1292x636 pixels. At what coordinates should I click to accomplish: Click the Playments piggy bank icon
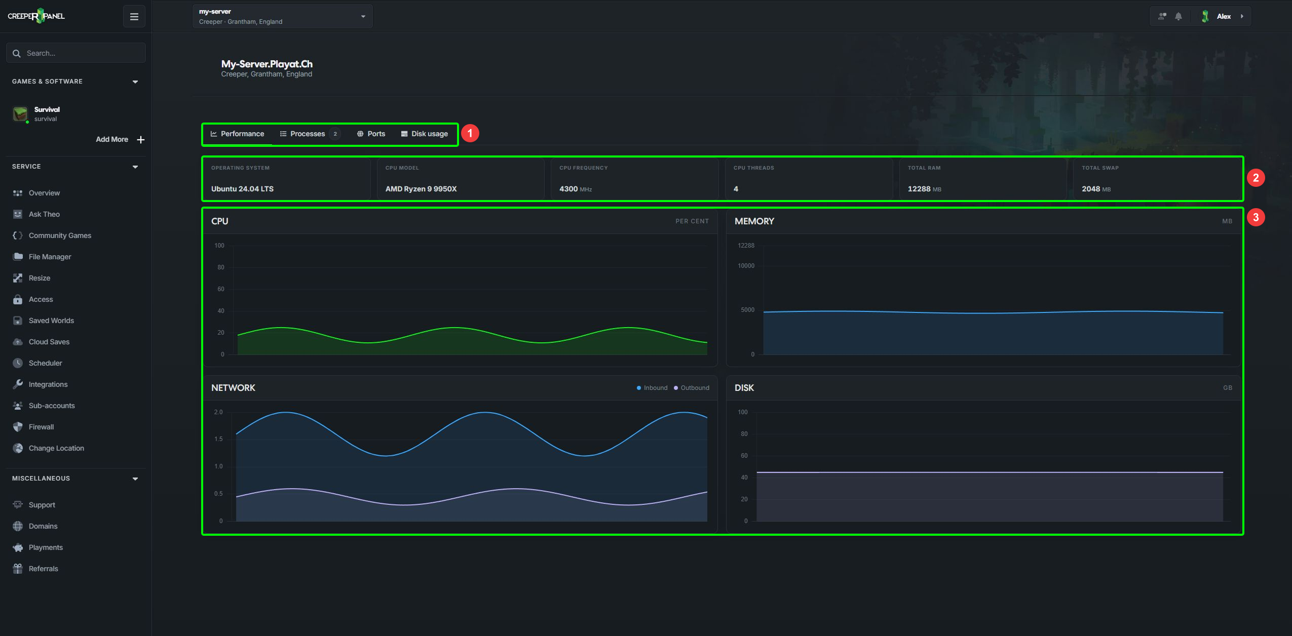coord(18,547)
